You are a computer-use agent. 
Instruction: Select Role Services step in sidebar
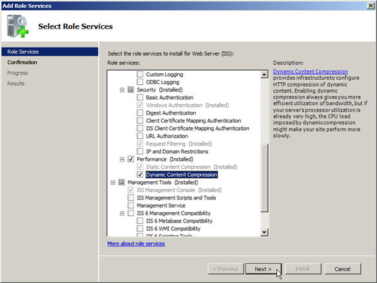[x=50, y=51]
